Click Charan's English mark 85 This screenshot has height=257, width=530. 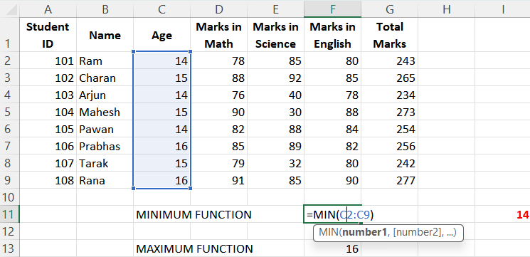coord(333,78)
